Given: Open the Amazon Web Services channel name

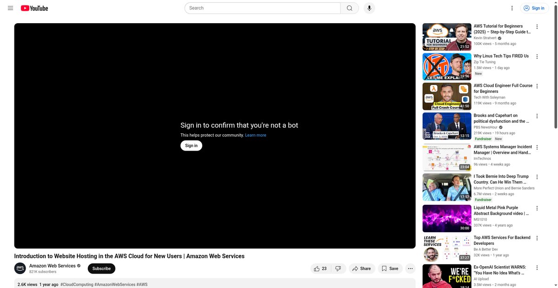Looking at the screenshot, I should point(52,266).
